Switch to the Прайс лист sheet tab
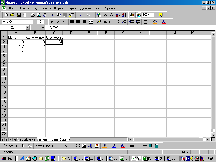Viewport: 216px width, 162px height. [28, 140]
